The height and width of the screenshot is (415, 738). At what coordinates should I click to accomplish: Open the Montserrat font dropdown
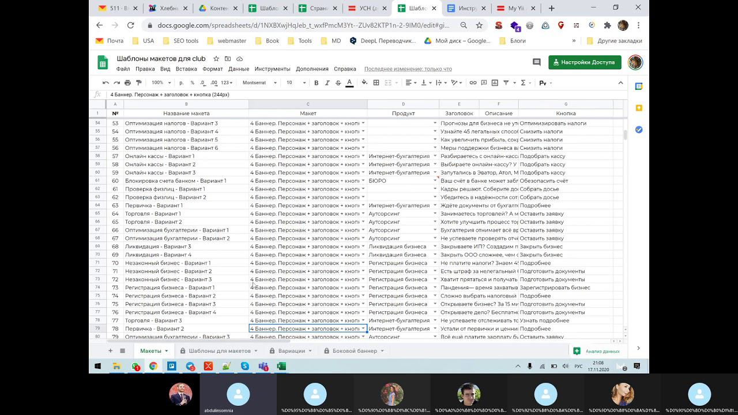[x=259, y=82]
